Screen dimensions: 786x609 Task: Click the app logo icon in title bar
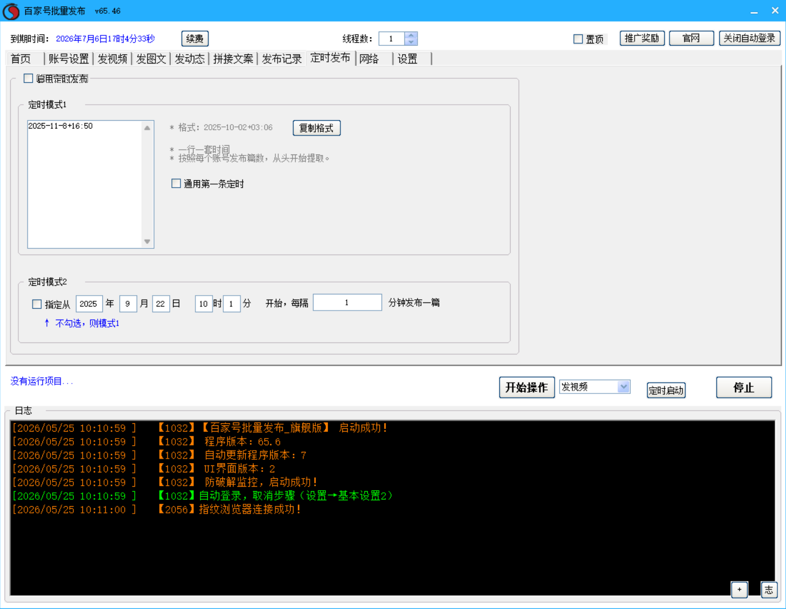click(x=11, y=11)
